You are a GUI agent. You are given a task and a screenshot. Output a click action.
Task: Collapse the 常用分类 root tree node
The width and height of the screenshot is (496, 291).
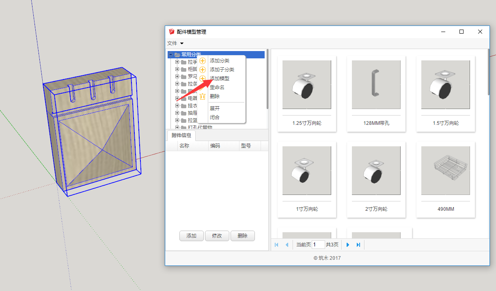coord(171,55)
